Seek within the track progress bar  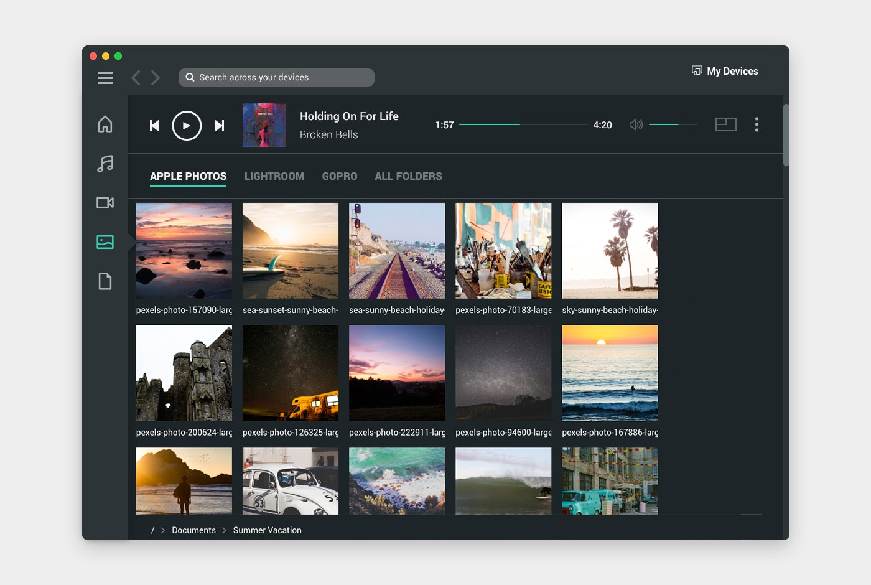pos(523,124)
